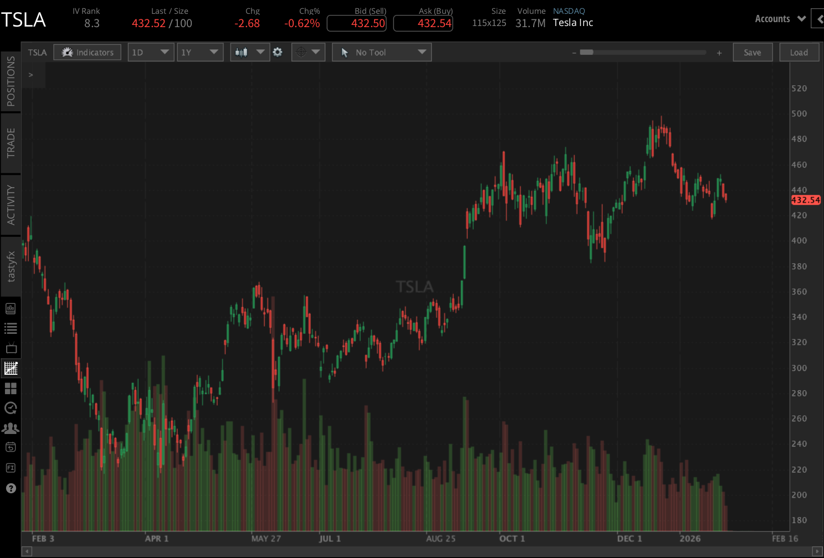This screenshot has height=558, width=824.
Task: Open the history clock icon
Action: pos(11,409)
